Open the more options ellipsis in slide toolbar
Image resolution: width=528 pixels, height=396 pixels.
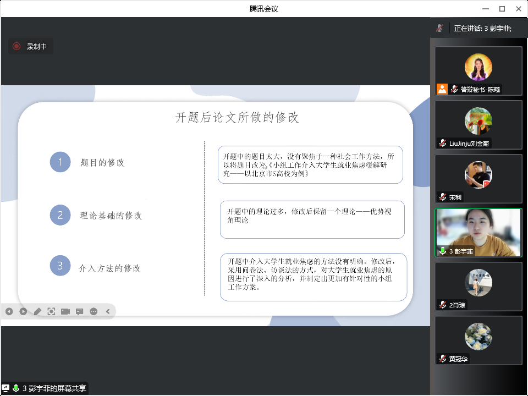[x=94, y=311]
